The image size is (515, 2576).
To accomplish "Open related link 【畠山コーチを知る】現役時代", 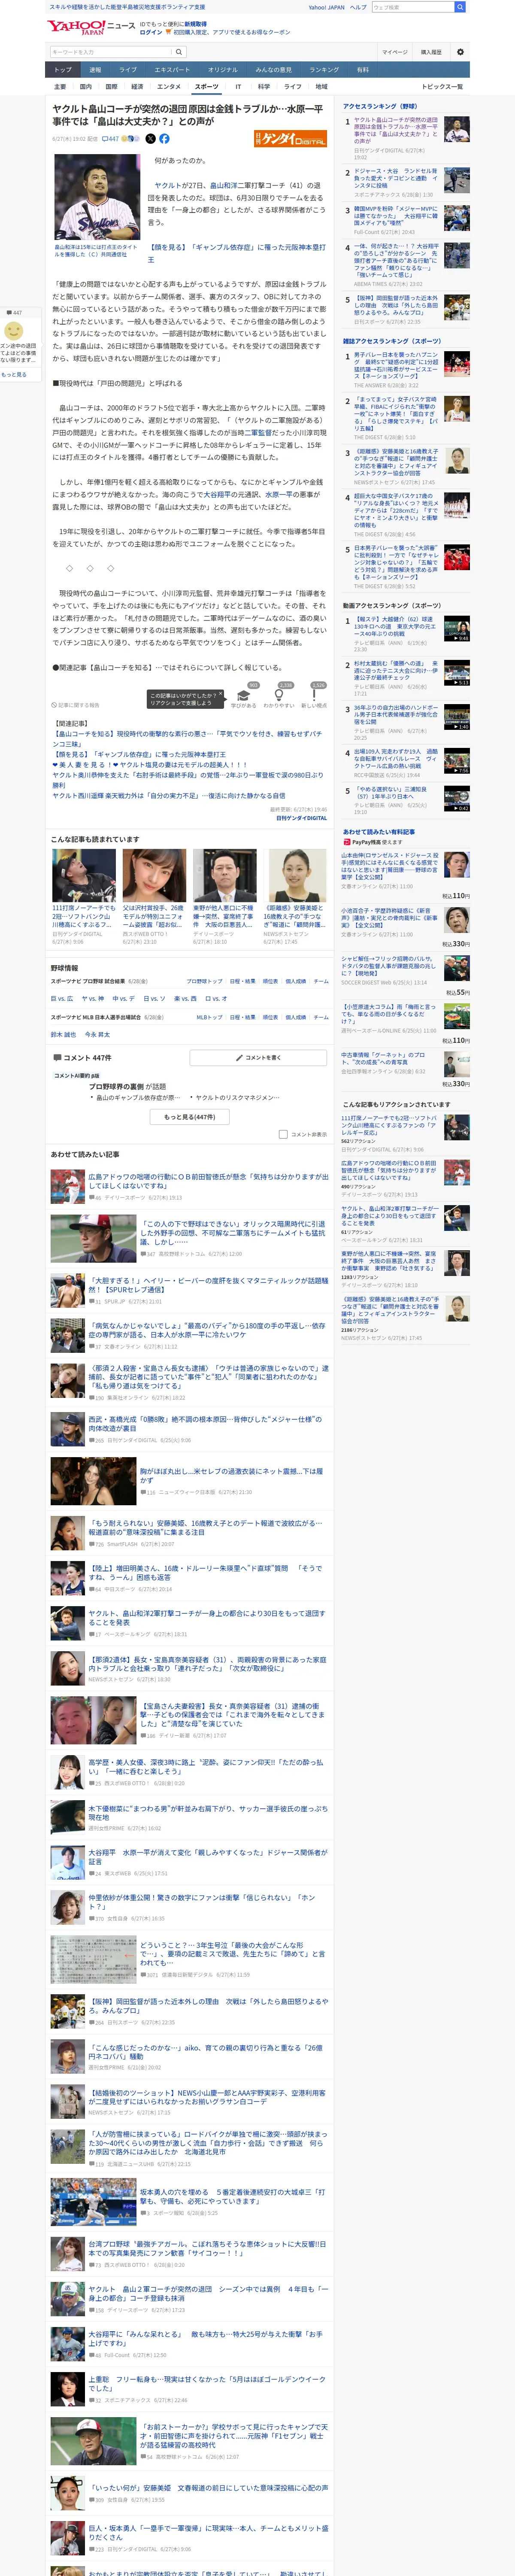I will [x=187, y=739].
